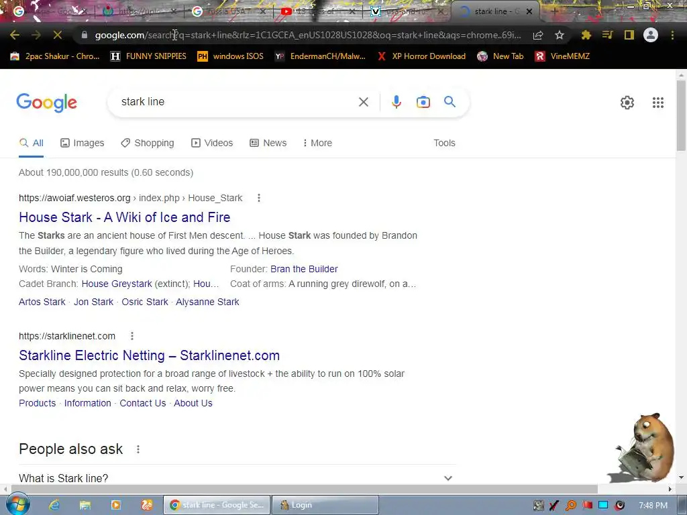Open the Contact Us sitelink
Screen dimensions: 687x515
[x=143, y=403]
